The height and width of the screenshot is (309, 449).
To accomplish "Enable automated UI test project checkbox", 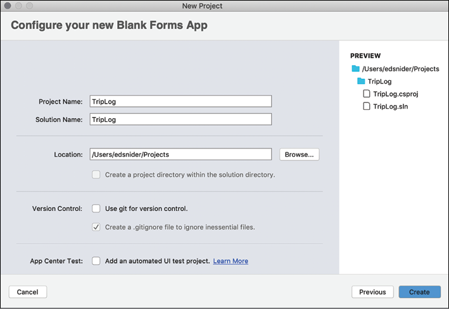I will pos(96,260).
